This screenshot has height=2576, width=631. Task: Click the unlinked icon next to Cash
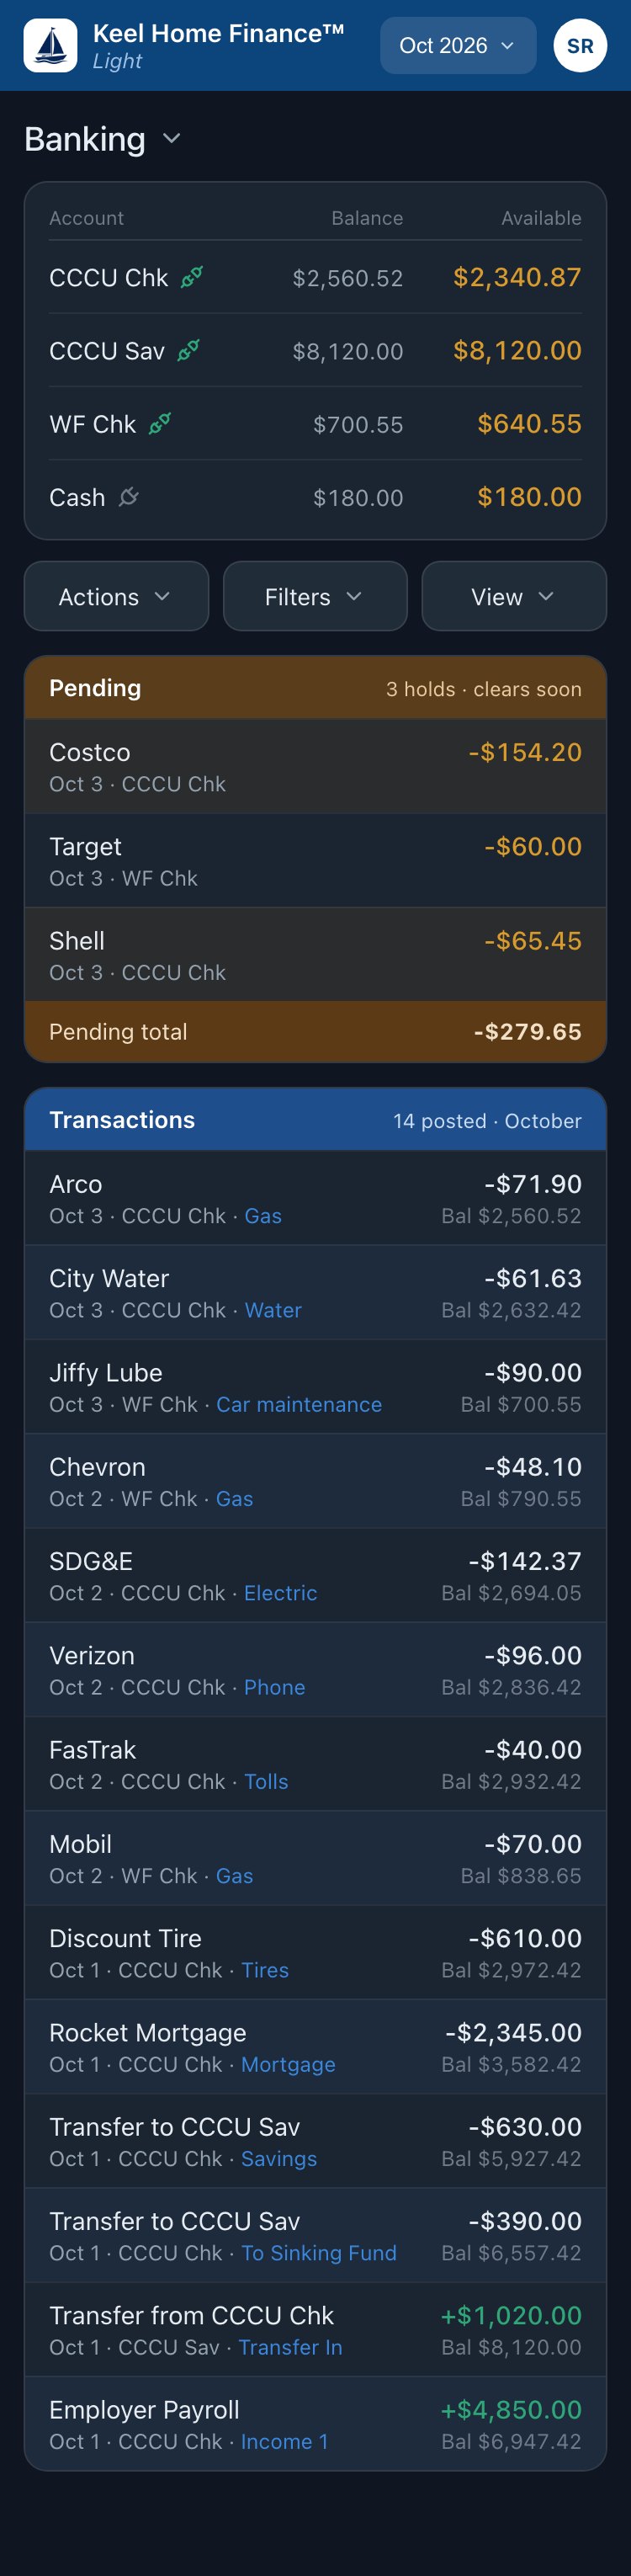129,497
